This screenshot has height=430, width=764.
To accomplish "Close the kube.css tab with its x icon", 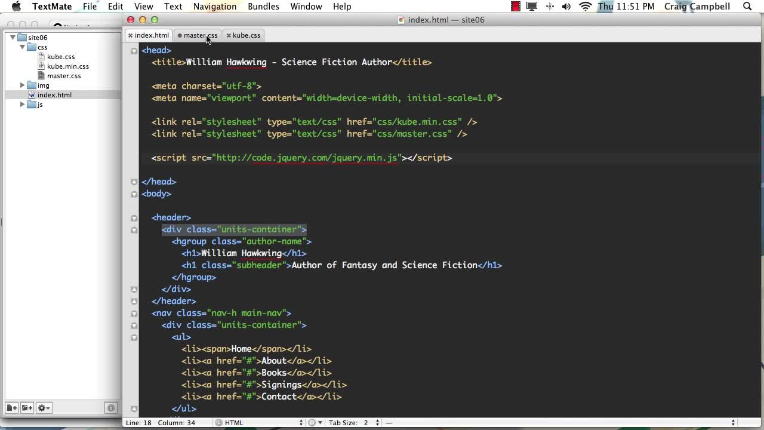I will [x=229, y=35].
